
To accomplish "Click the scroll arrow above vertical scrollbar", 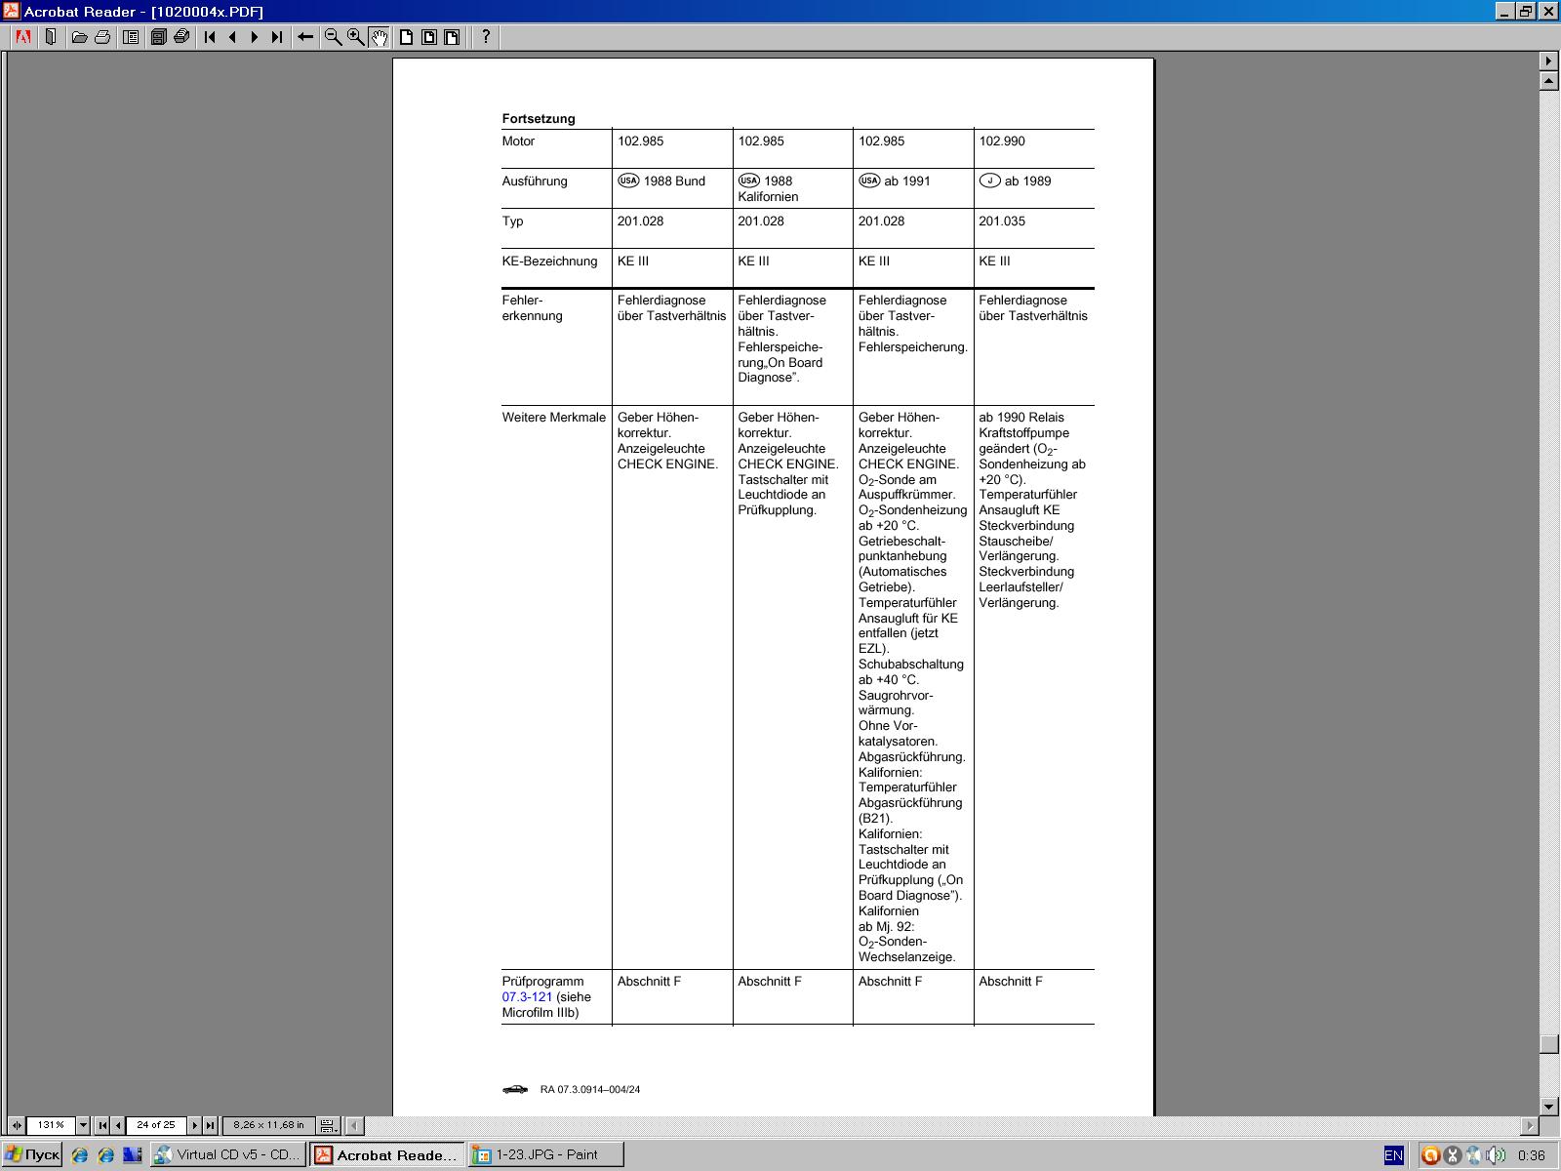I will [1548, 61].
